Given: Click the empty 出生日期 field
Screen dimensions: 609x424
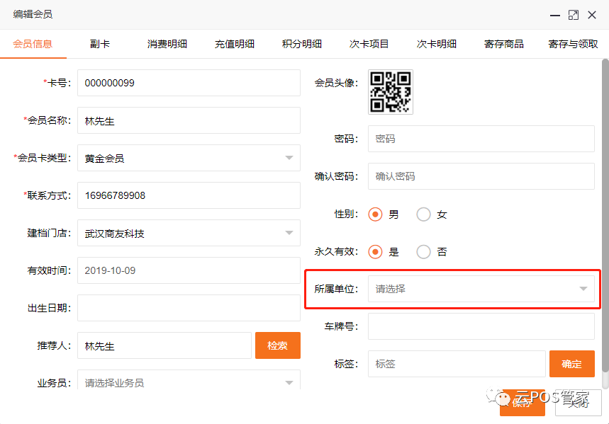Looking at the screenshot, I should tap(189, 308).
